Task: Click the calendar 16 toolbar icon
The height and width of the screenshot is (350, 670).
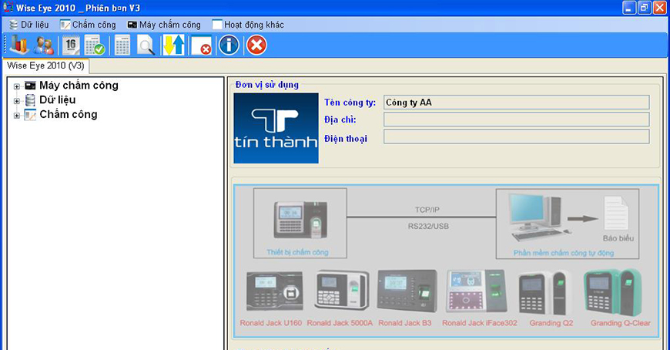Action: 71,45
